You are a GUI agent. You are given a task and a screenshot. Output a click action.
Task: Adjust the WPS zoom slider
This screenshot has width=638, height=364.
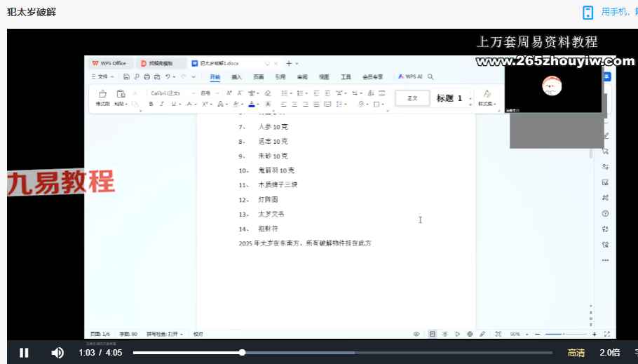[x=565, y=334]
